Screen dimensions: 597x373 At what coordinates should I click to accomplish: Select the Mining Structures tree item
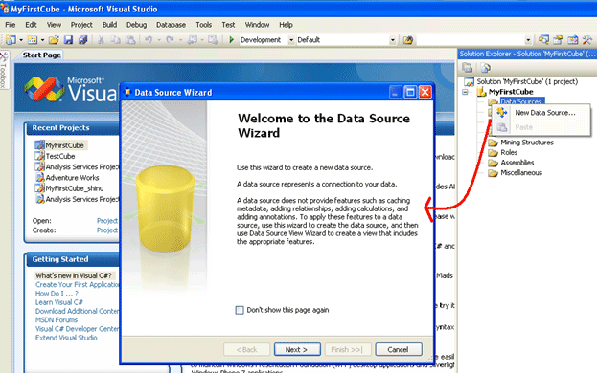tap(527, 143)
